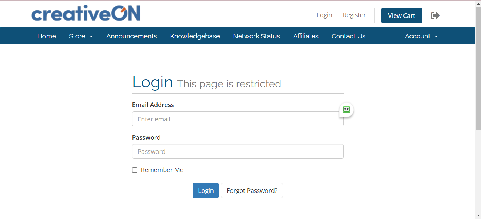The height and width of the screenshot is (219, 481).
Task: Tick the Remember Me checkbox
Action: (x=135, y=170)
